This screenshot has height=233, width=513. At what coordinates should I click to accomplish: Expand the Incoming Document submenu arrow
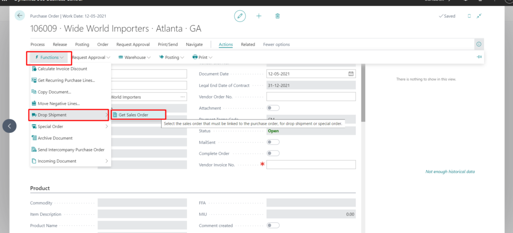tap(107, 161)
